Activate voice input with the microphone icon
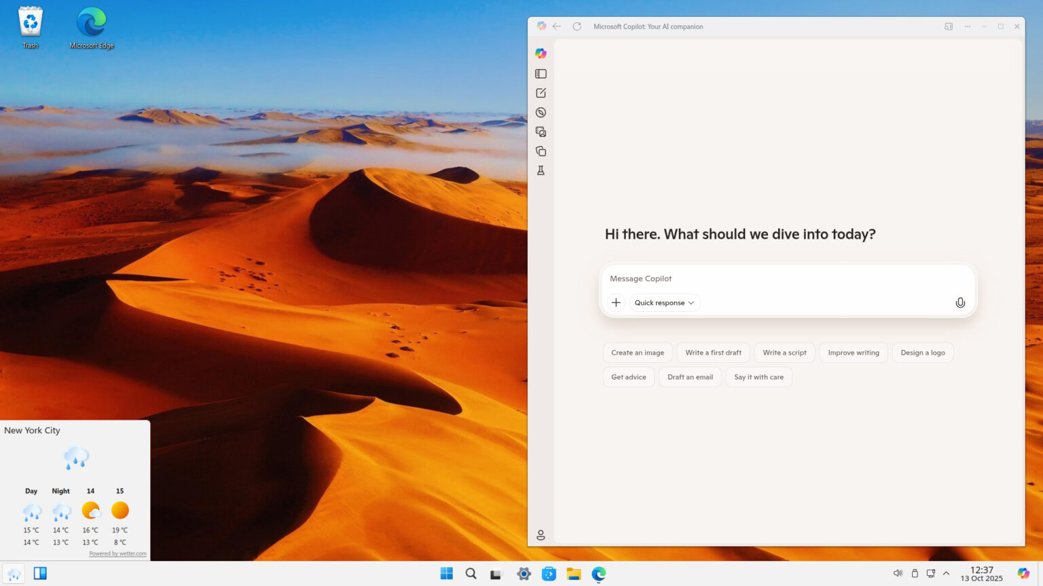The height and width of the screenshot is (586, 1043). [959, 302]
